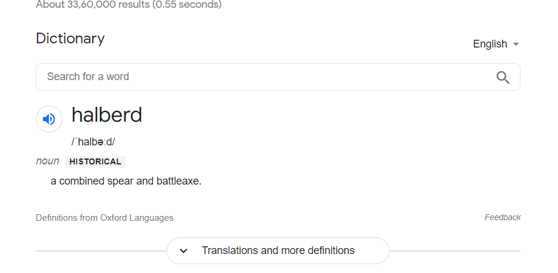Click the results count text
Screen dimensions: 558x273
tap(128, 5)
